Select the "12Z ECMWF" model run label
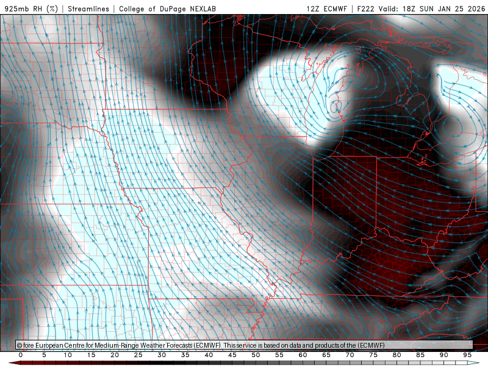The image size is (488, 366). tap(327, 9)
